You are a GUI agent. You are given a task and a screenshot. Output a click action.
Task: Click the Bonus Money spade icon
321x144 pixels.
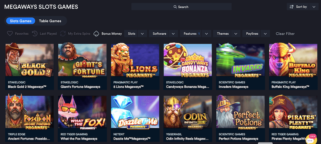96,34
